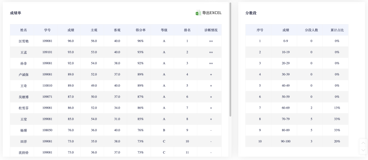Click the 分段人数 header in 分数段 table

point(311,30)
